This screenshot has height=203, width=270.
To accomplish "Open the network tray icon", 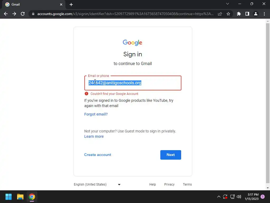I will 232,197.
